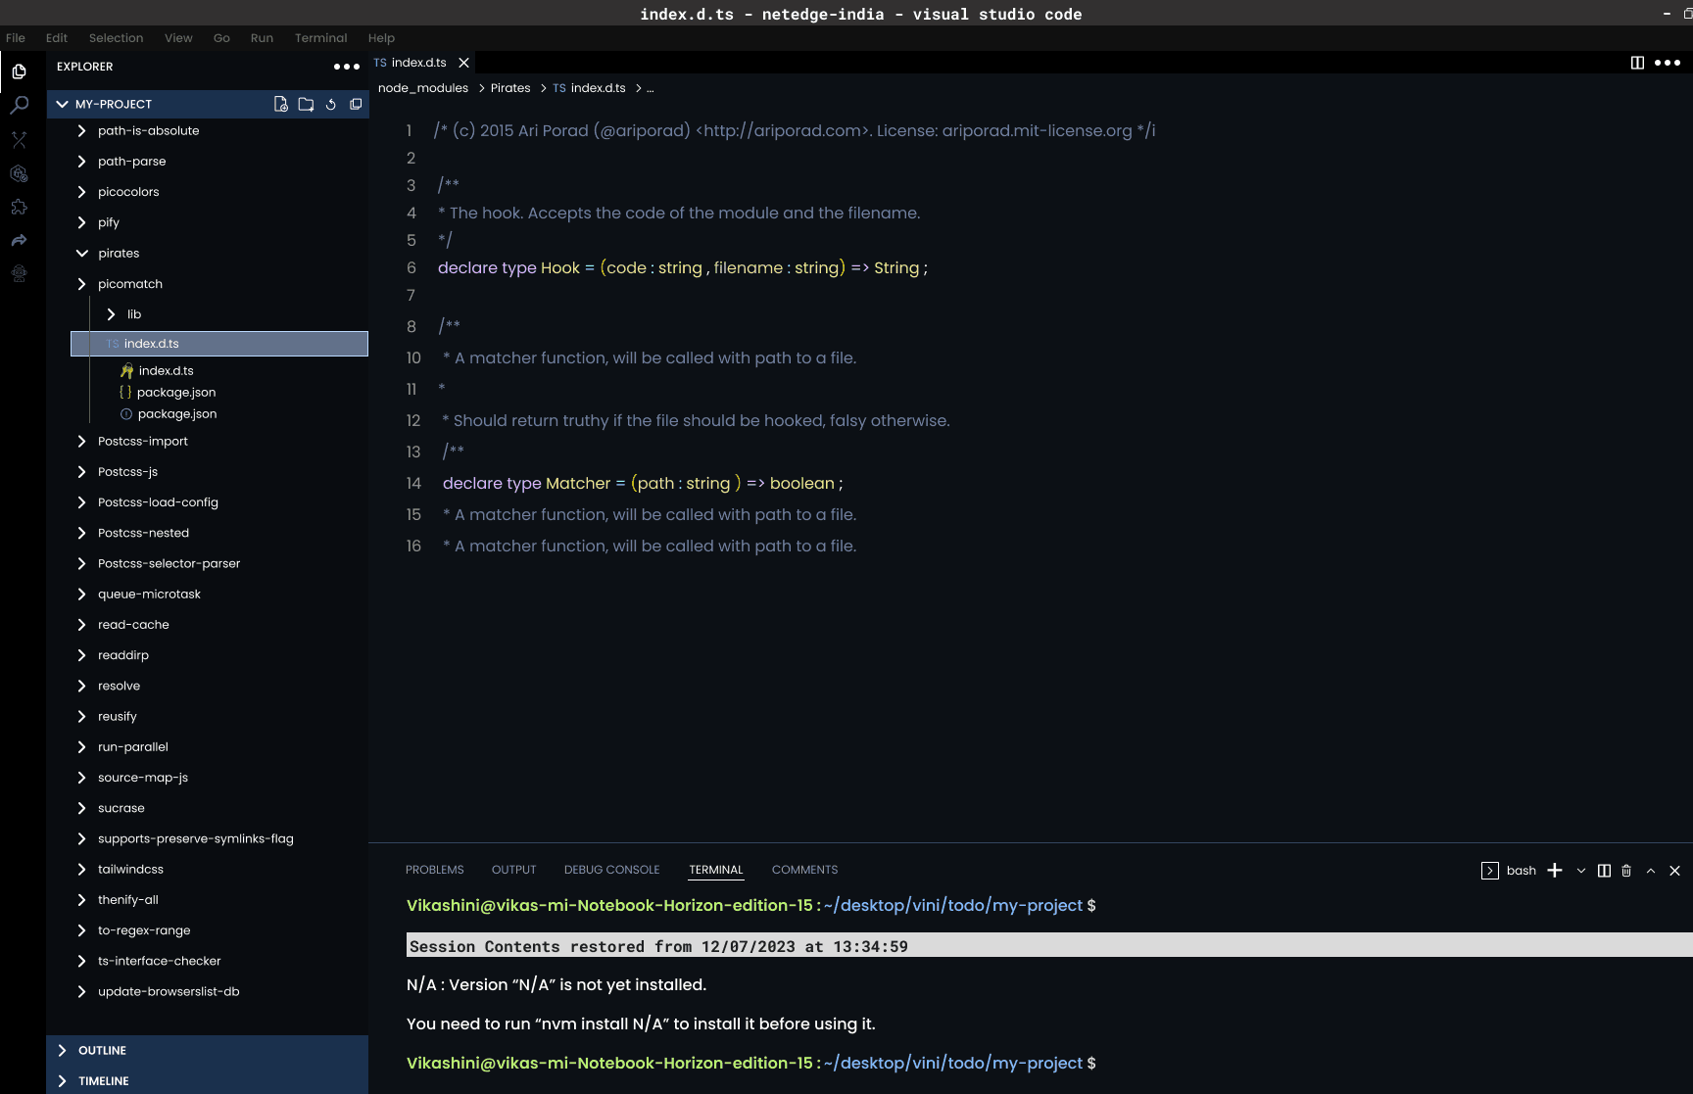The image size is (1693, 1094).
Task: Maximize the terminal panel size
Action: [x=1651, y=871]
